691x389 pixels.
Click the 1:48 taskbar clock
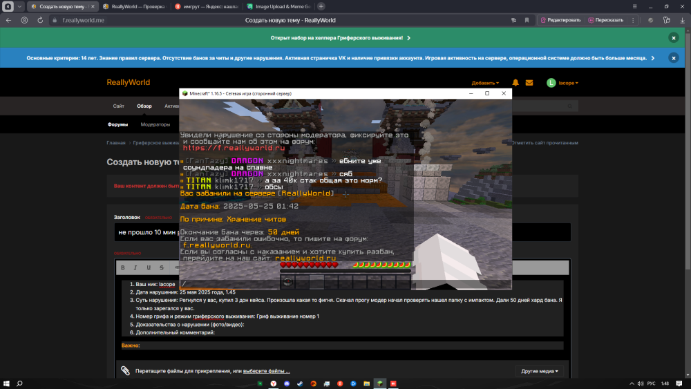point(665,383)
